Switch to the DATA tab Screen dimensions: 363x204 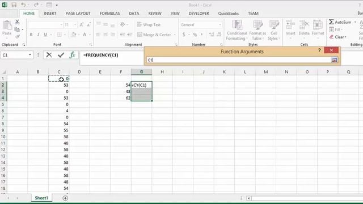pos(134,14)
